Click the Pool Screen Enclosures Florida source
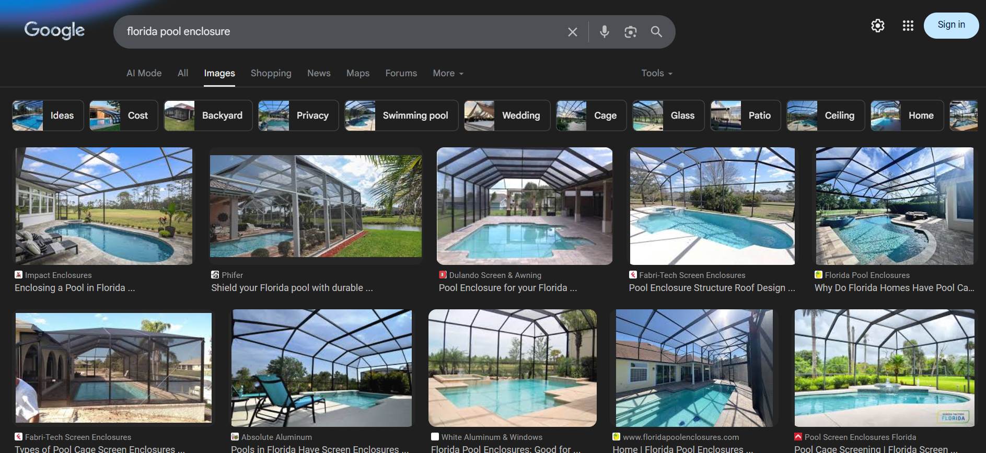 861,437
